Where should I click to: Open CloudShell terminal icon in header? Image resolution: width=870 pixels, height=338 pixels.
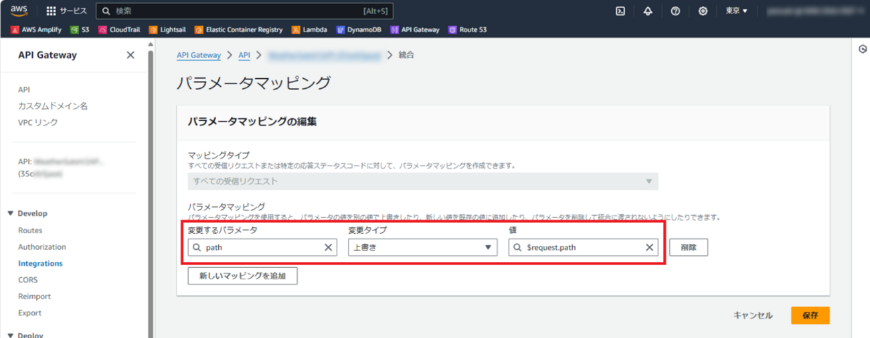620,11
